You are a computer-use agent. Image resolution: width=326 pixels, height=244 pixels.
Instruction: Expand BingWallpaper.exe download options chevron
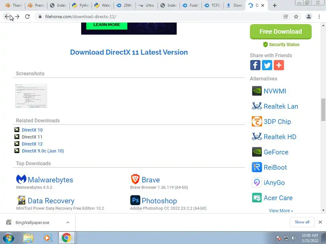(x=68, y=222)
